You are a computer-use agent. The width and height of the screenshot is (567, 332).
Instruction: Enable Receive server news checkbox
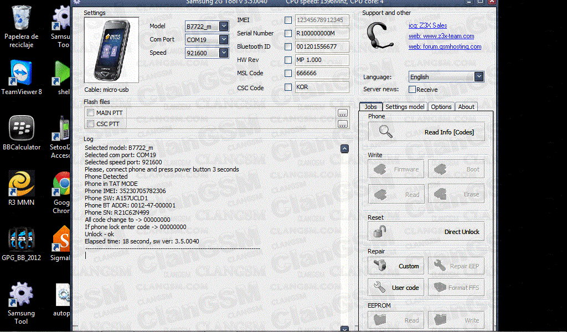412,90
